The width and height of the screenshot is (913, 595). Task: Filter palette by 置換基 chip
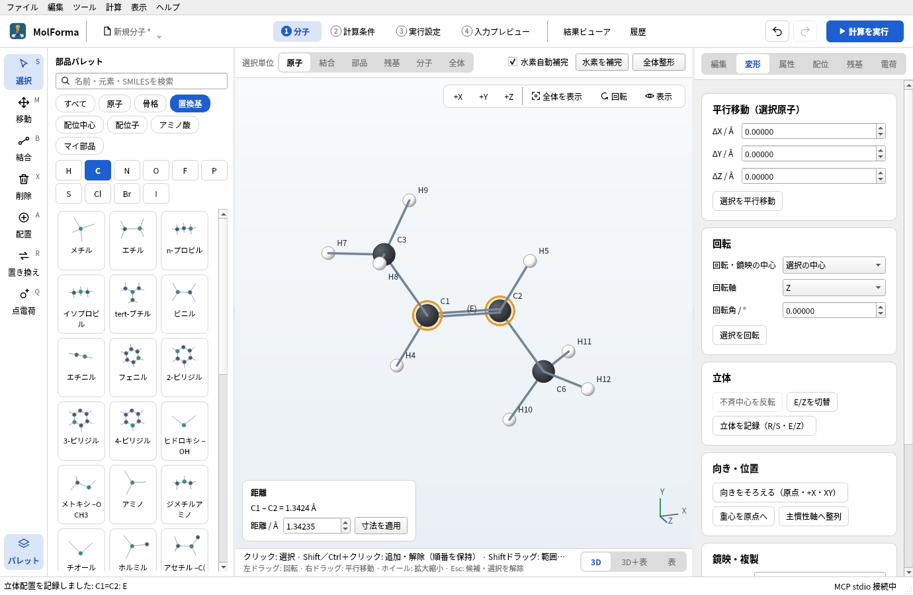click(191, 104)
